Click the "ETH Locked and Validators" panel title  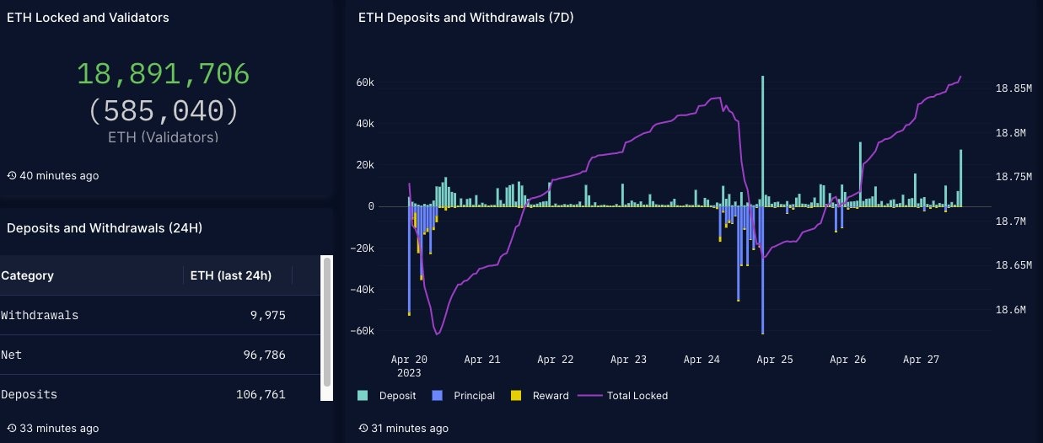tap(88, 18)
